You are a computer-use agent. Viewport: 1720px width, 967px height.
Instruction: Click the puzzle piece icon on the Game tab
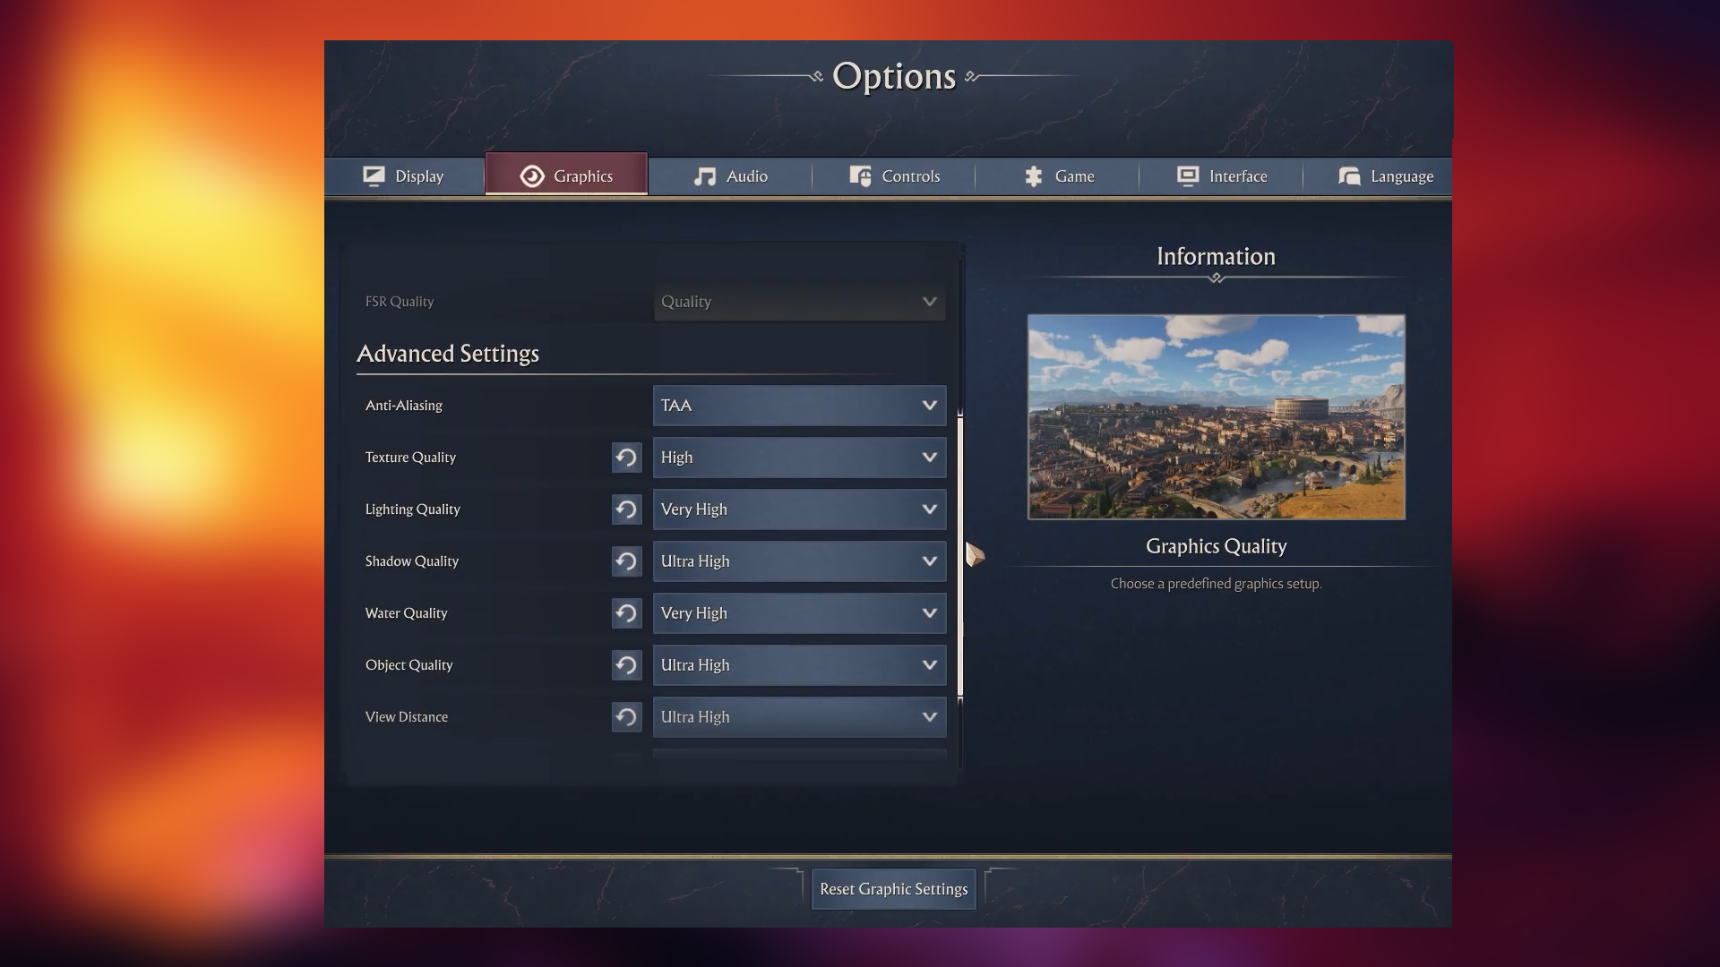point(1032,175)
